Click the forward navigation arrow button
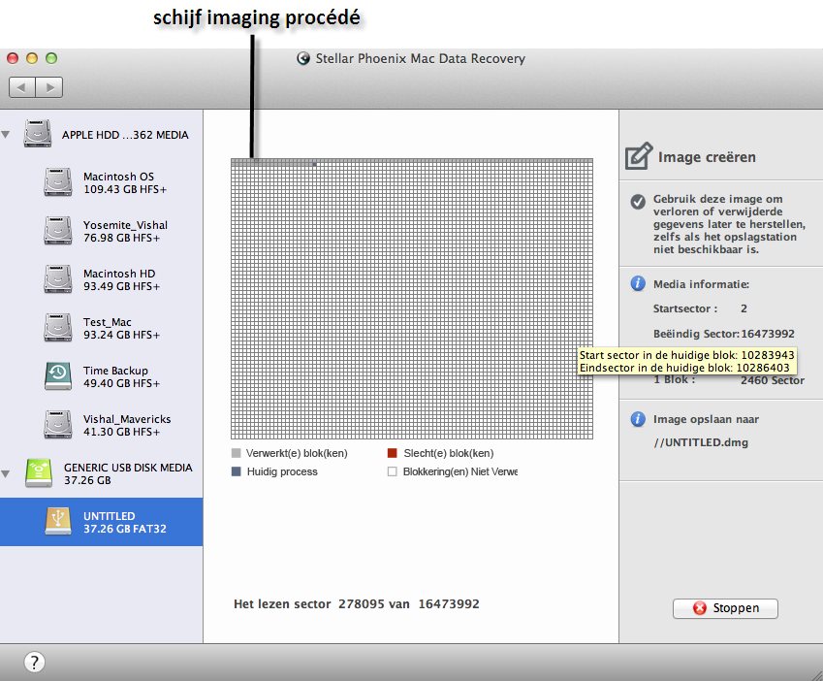Image resolution: width=823 pixels, height=681 pixels. tap(49, 87)
